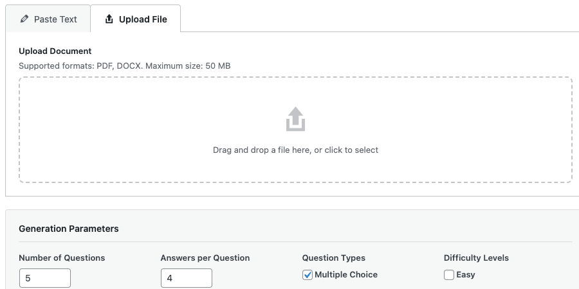Click the Question Types label
This screenshot has width=579, height=289.
coord(334,258)
